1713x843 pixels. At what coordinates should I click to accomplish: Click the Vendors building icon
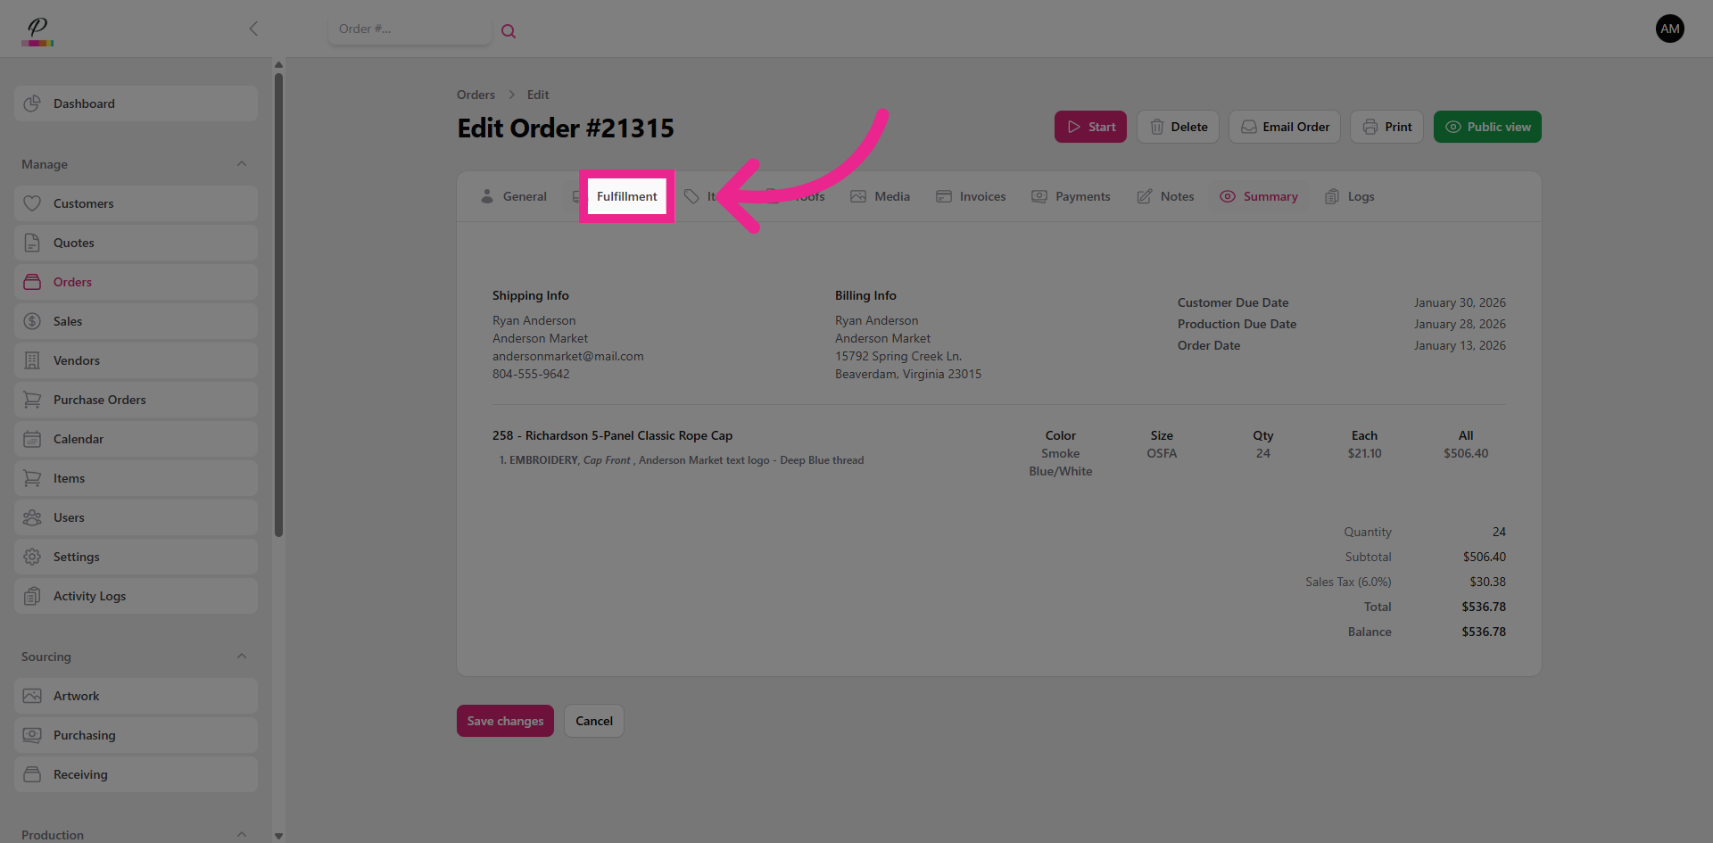pos(32,360)
